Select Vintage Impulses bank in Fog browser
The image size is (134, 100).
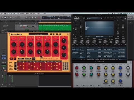click(x=75, y=52)
